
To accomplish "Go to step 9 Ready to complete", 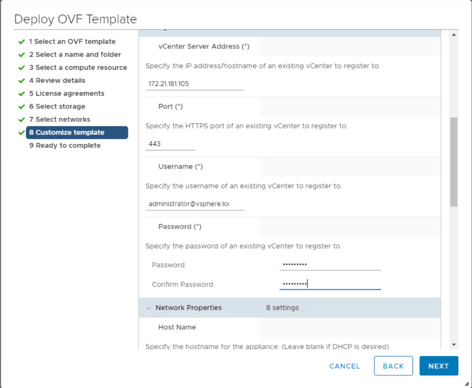I will pos(65,146).
